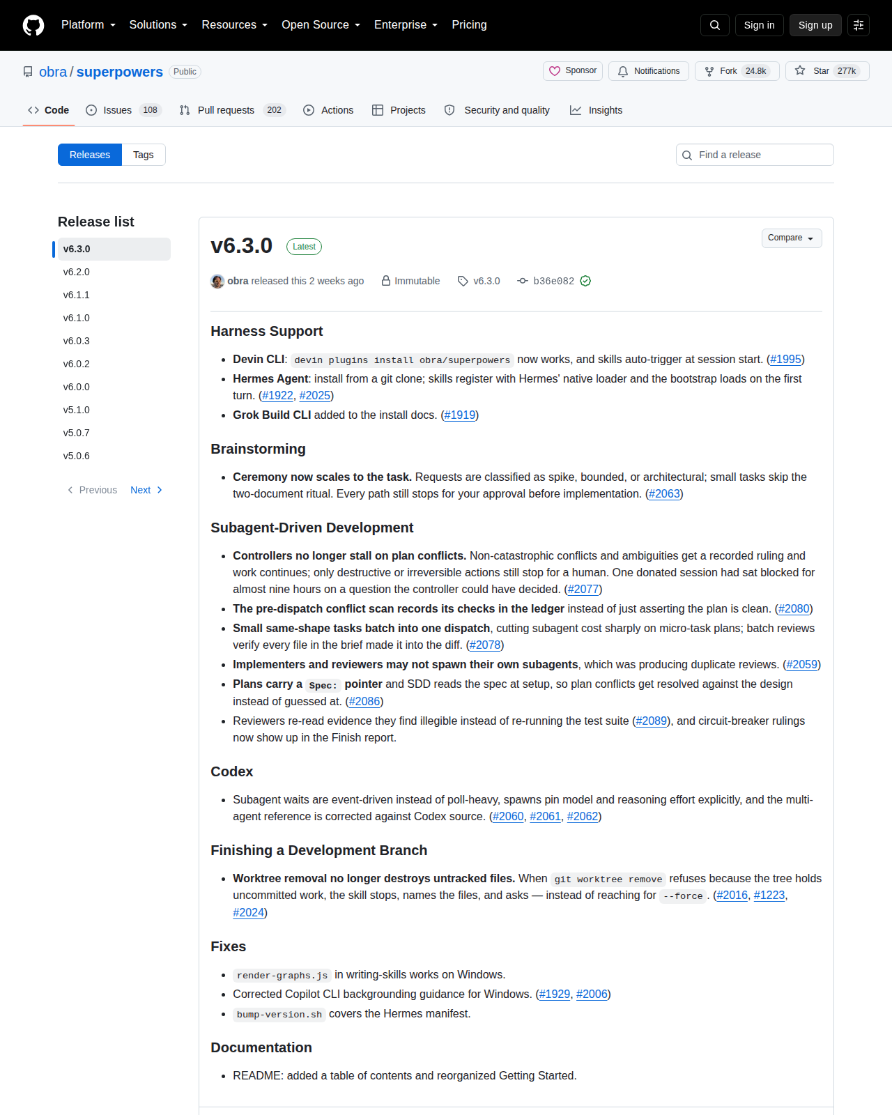Switch to the Tags view
892x1115 pixels.
pyautogui.click(x=144, y=155)
